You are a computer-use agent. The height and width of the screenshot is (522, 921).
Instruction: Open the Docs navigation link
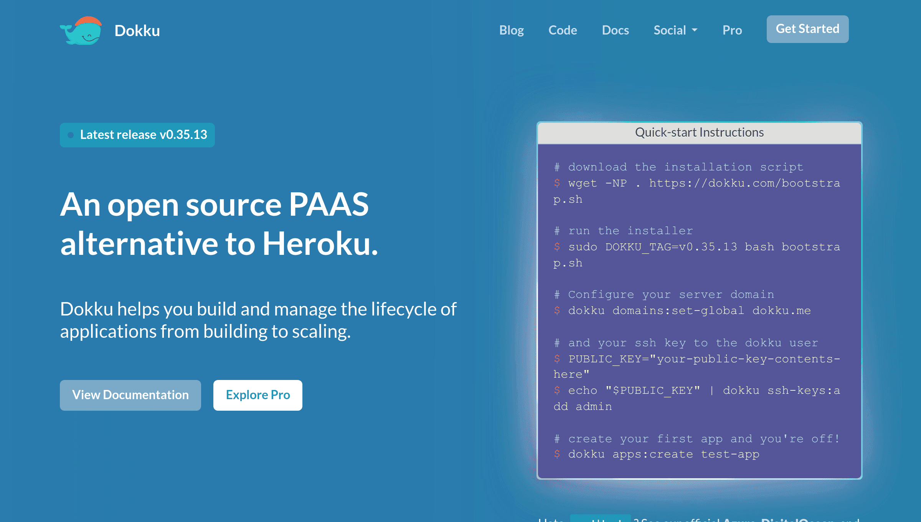pyautogui.click(x=615, y=30)
